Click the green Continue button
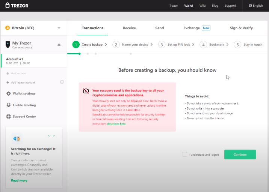 (x=240, y=154)
